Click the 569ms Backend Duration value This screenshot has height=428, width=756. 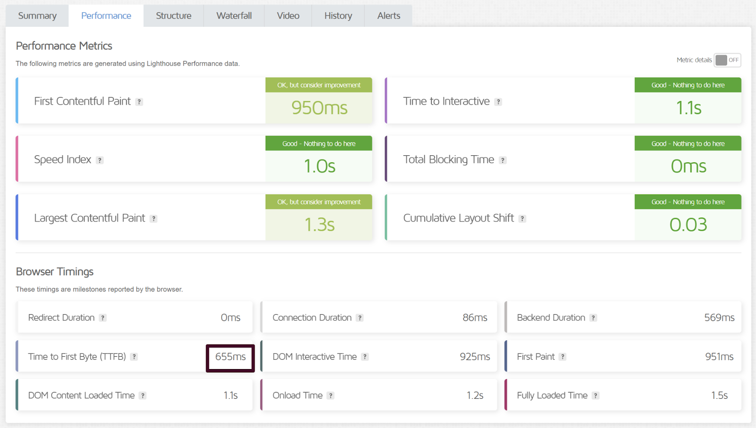[719, 318]
